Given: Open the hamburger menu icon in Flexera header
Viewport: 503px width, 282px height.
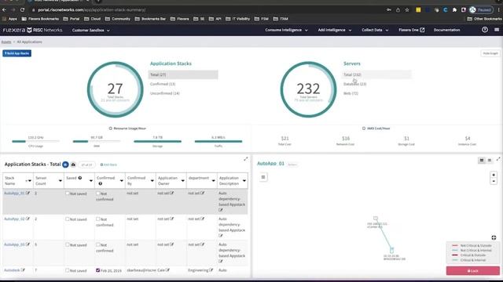Looking at the screenshot, I should click(x=497, y=30).
